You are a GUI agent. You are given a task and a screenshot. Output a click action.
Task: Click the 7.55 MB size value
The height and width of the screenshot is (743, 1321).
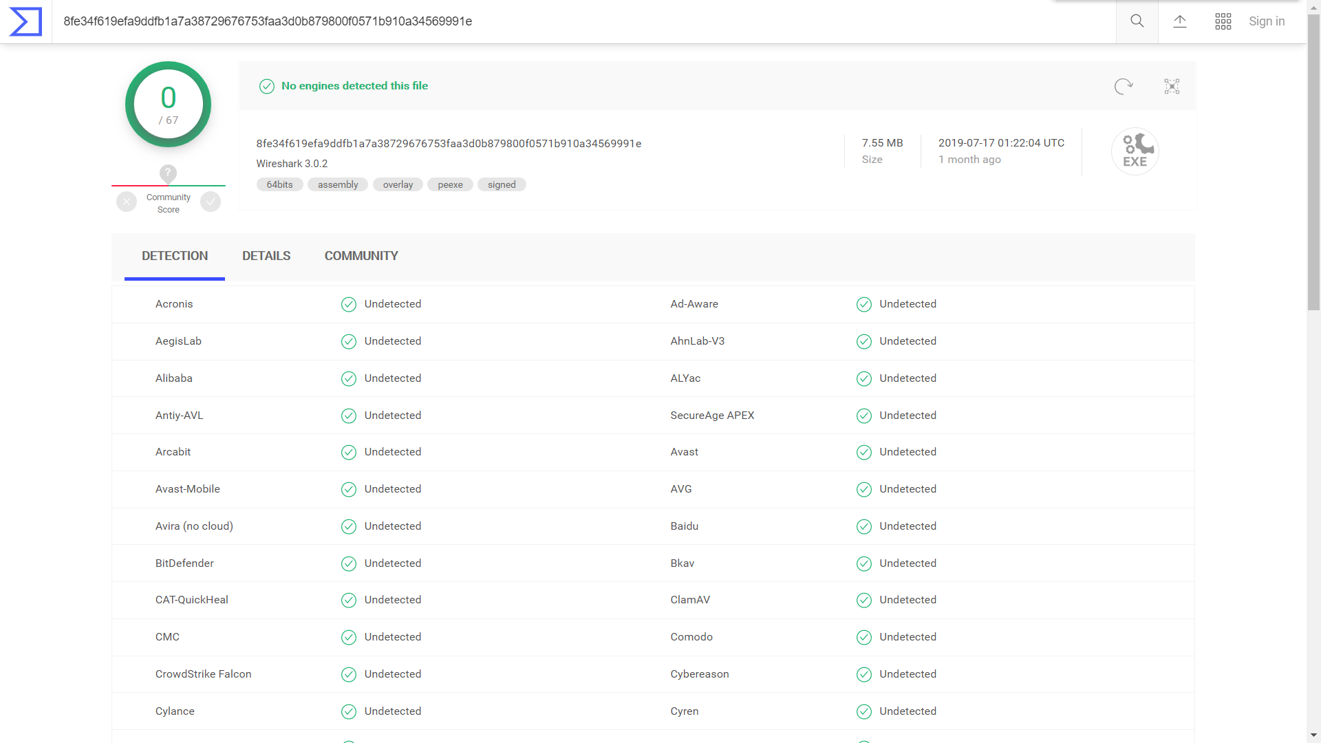click(882, 143)
